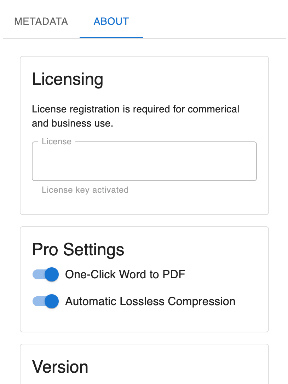Turn off Automatic Lossless Compression
The image size is (288, 384).
pos(45,301)
